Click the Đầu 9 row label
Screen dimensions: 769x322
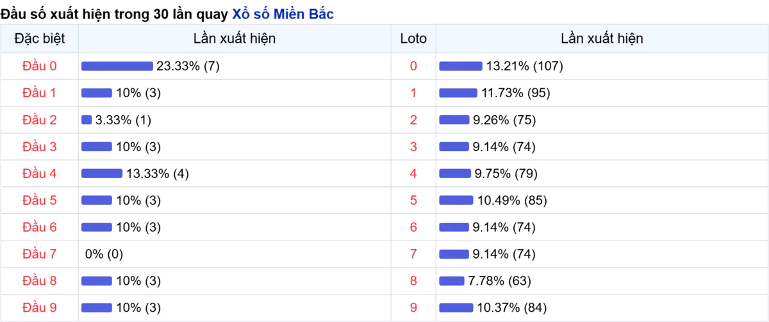pos(39,308)
